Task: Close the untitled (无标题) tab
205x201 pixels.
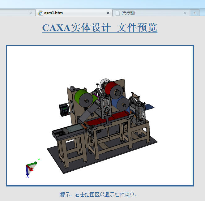Action: coord(185,13)
